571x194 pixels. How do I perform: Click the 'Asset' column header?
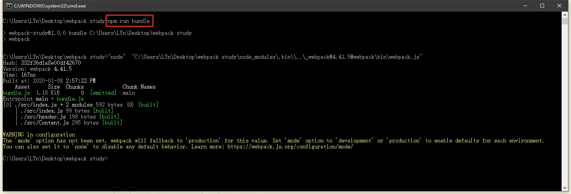tap(22, 87)
